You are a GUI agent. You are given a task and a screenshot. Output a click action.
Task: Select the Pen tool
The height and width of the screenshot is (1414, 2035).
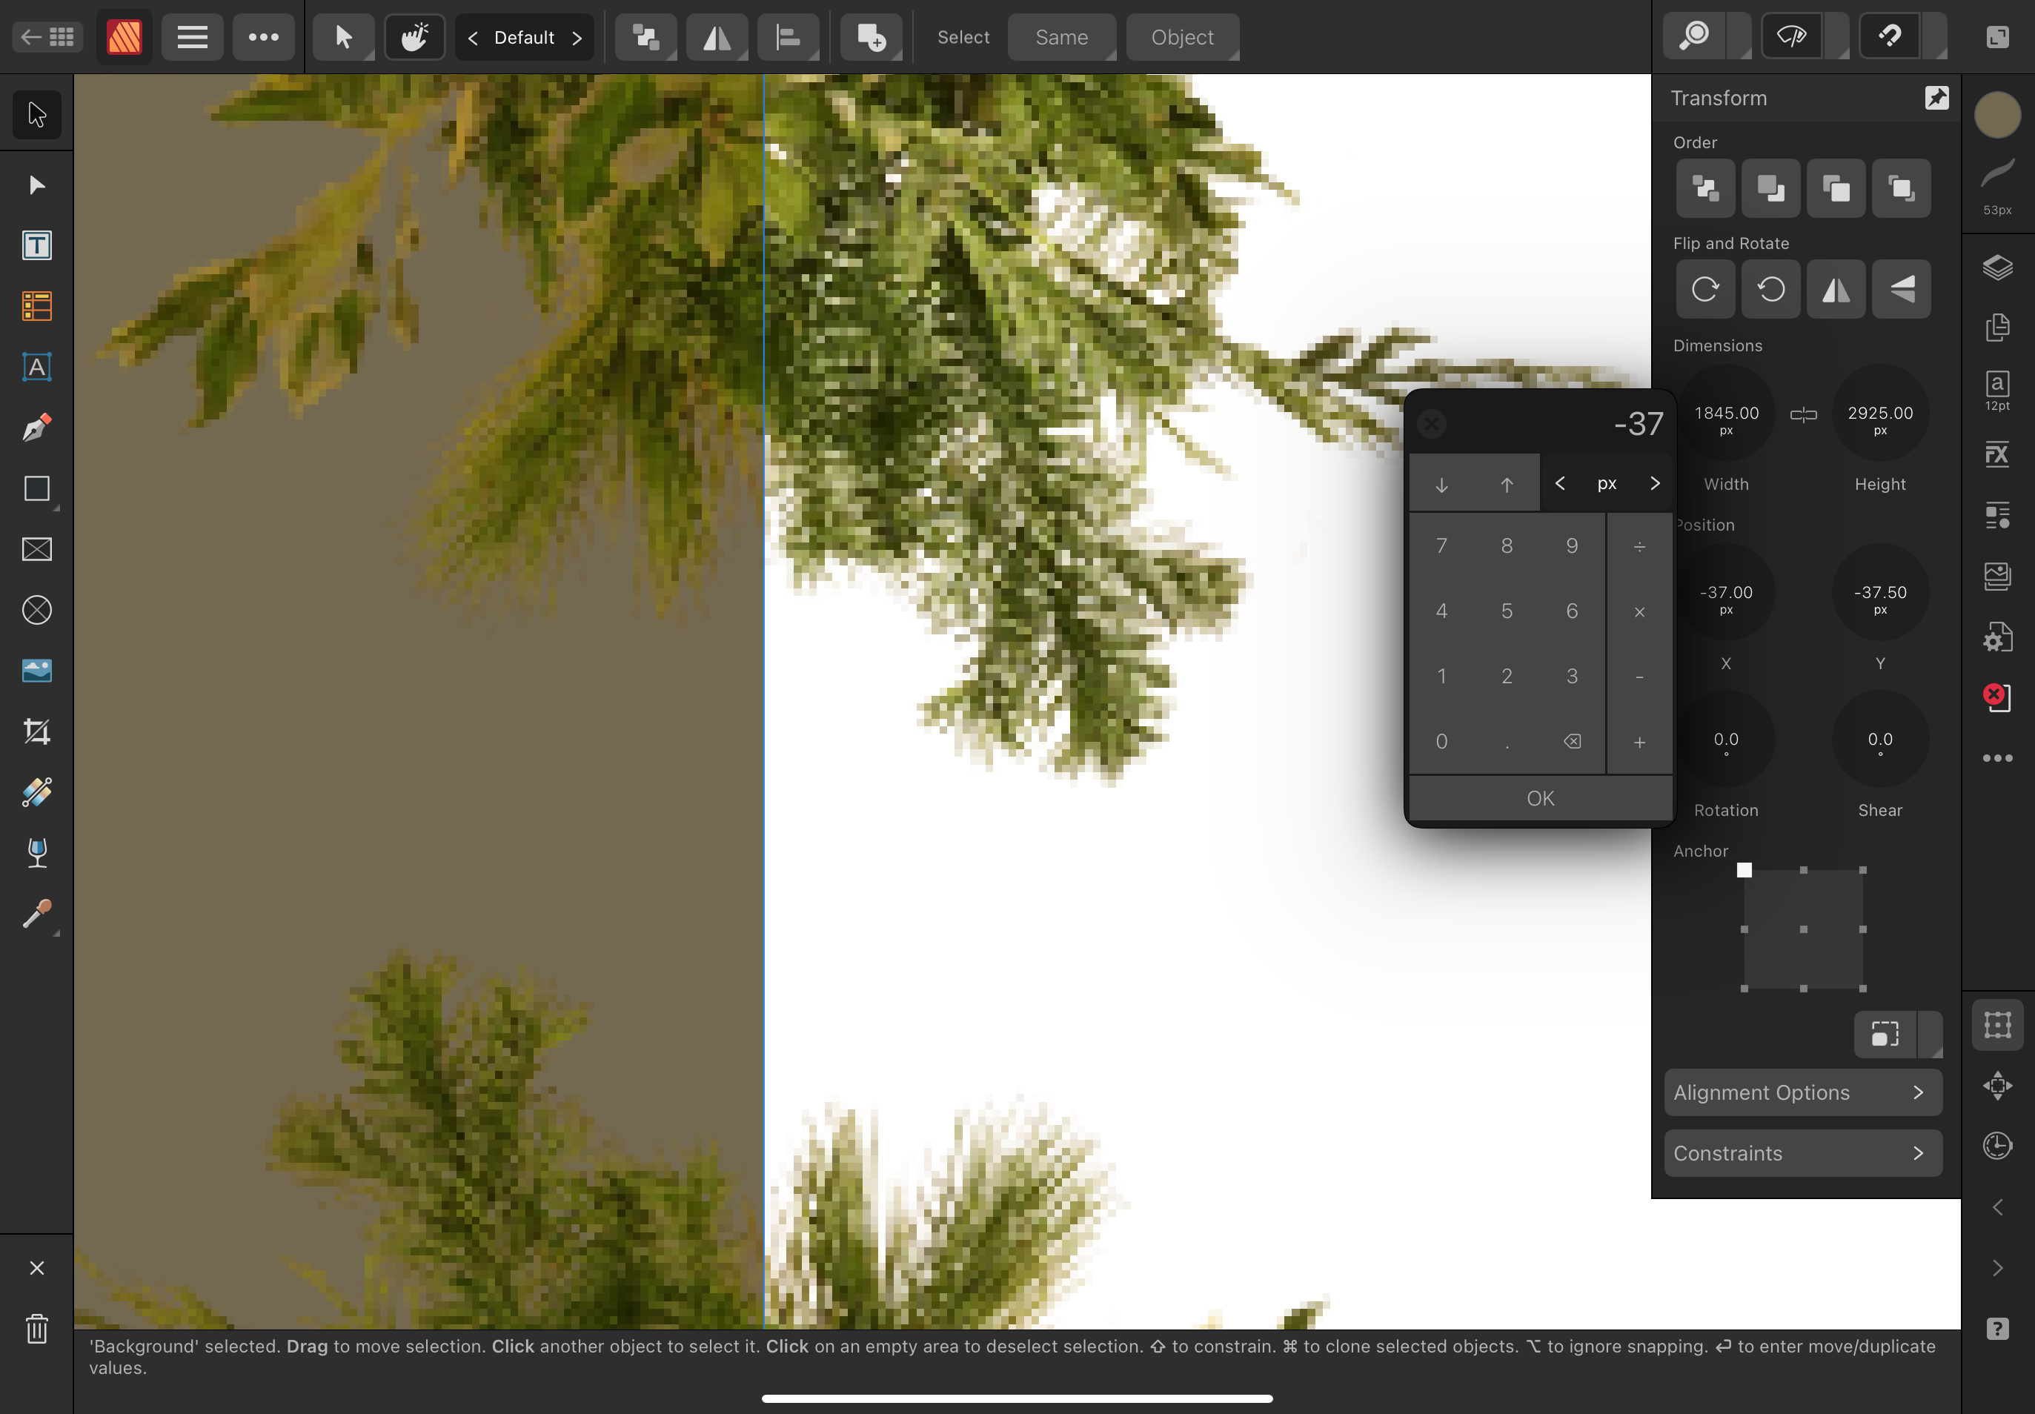[36, 428]
